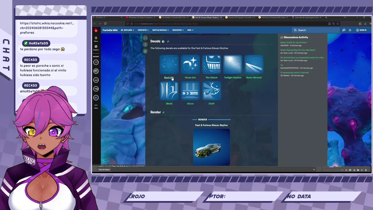The height and width of the screenshot is (210, 373).
Task: Click The Clutch decal icon
Action: coord(212,65)
